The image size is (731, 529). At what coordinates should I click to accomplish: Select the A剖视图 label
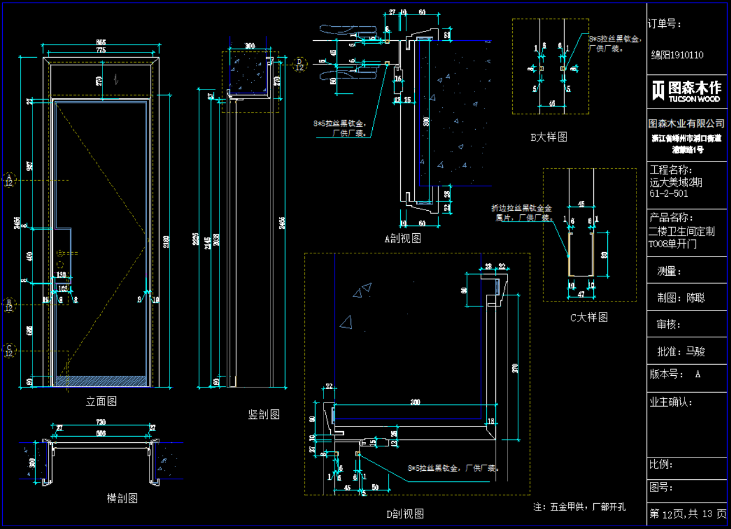point(403,238)
